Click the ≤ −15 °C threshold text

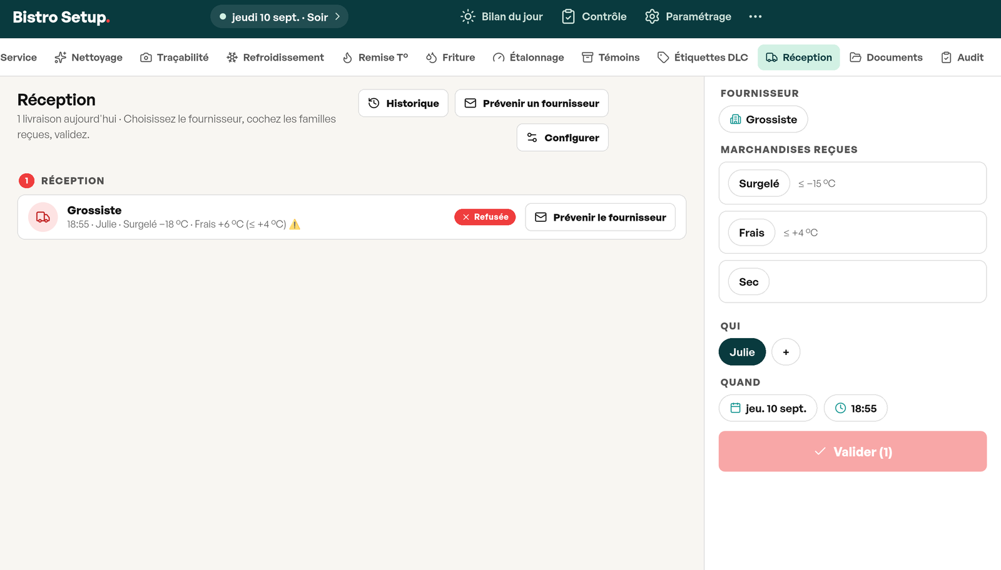click(x=817, y=183)
